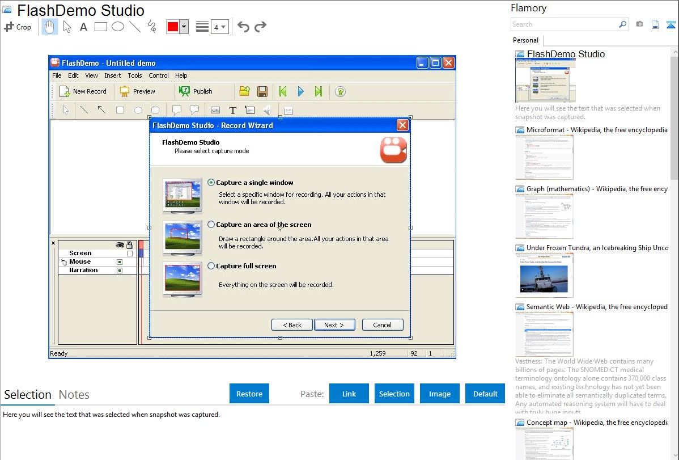The width and height of the screenshot is (679, 460).
Task: Toggle the Narration track checkbox
Action: 120,271
